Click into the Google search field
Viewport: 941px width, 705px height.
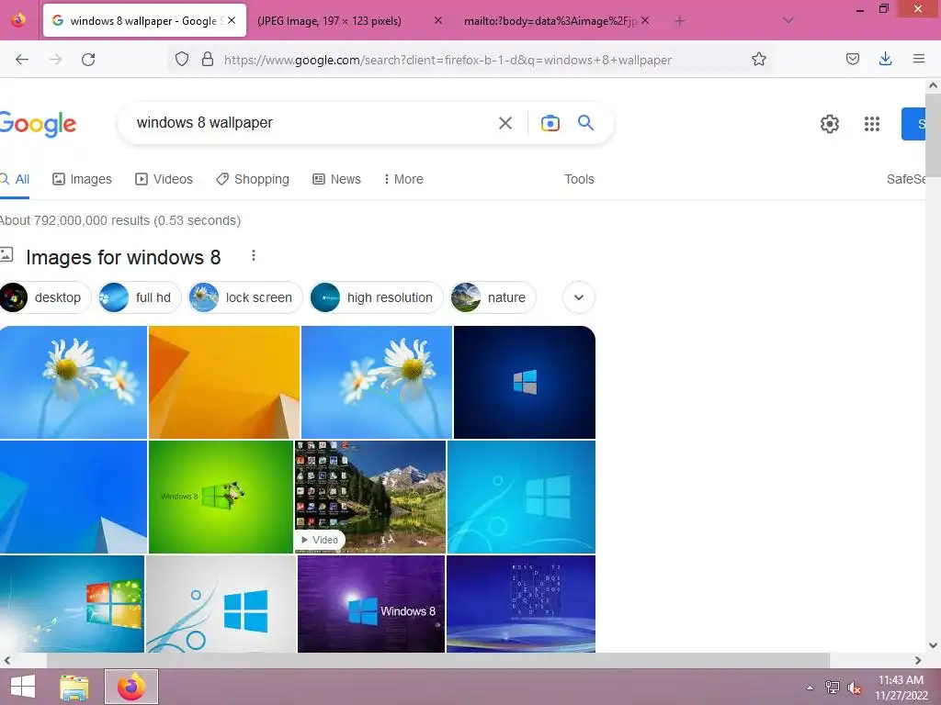point(312,123)
